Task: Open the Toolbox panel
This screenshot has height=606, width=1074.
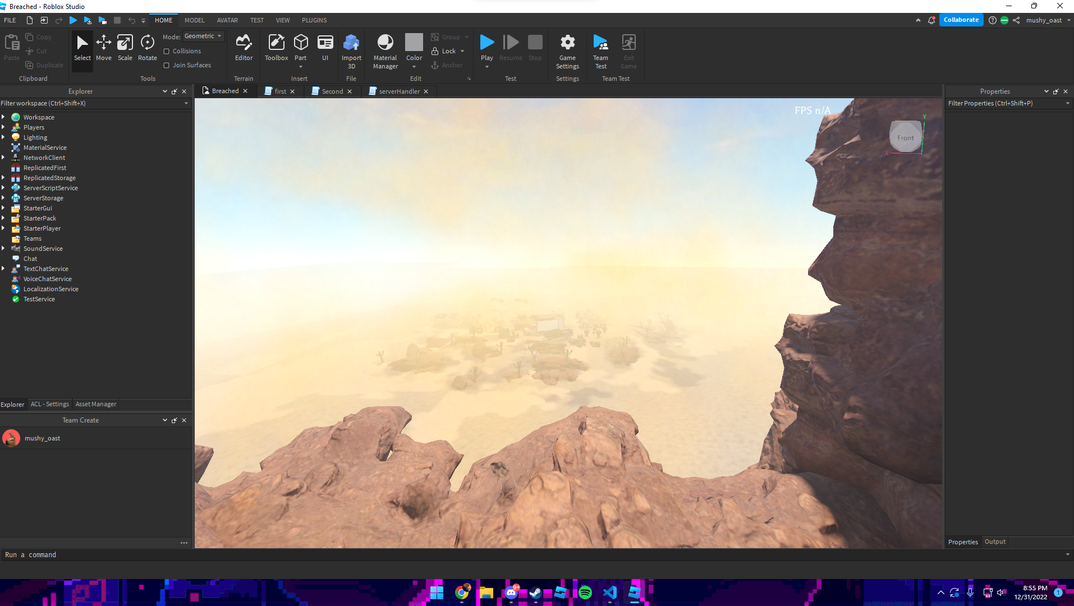Action: [276, 48]
